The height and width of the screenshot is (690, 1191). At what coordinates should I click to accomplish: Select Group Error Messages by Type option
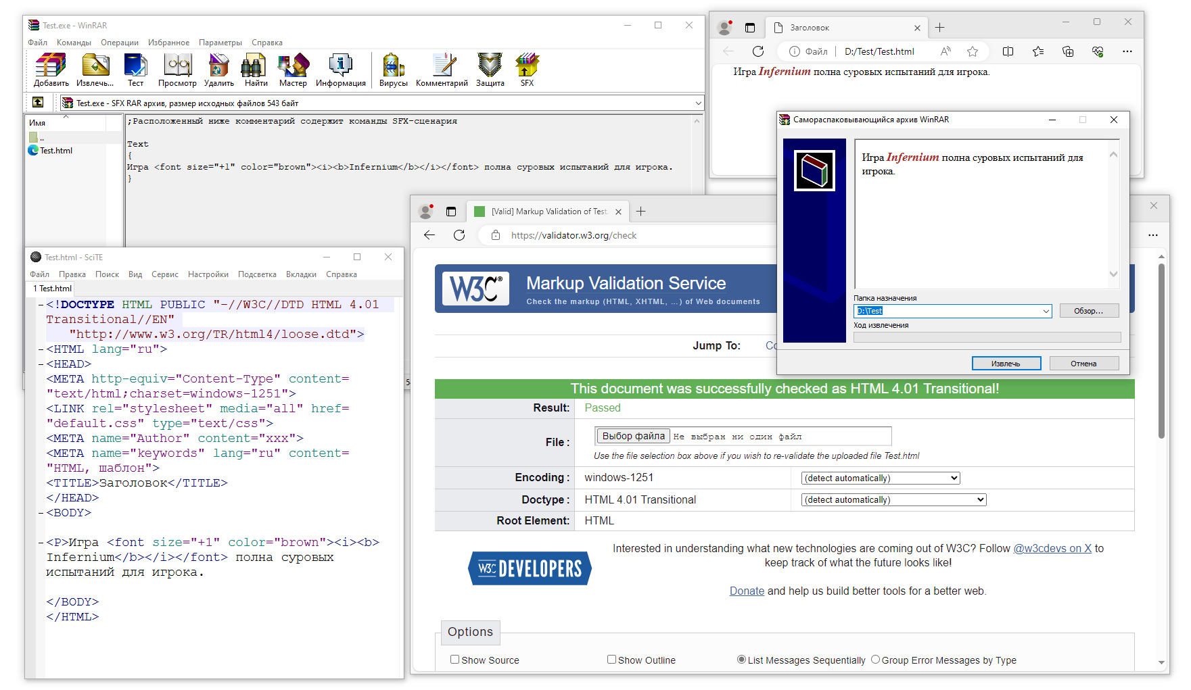click(875, 660)
